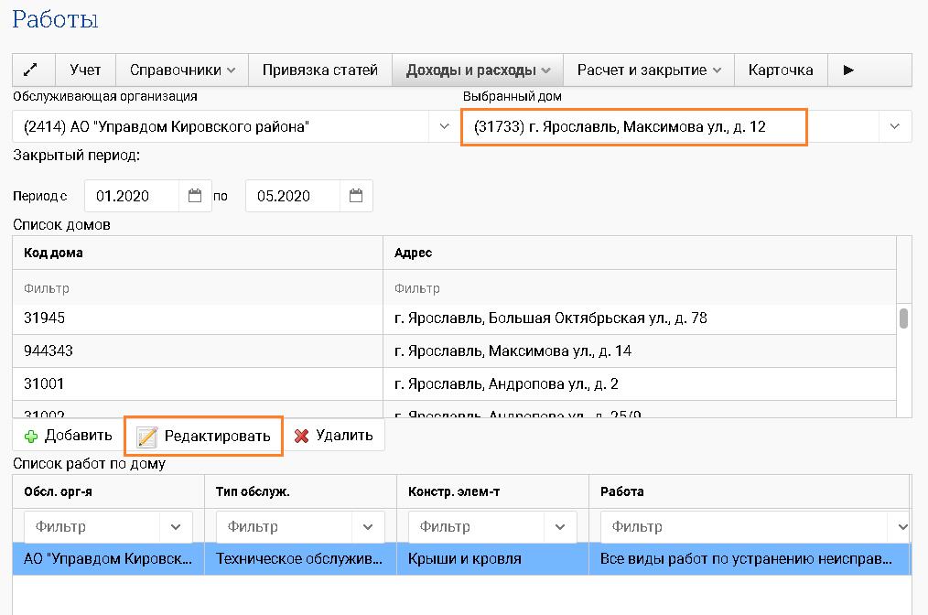
Task: Open the Расчет и закрытие menu
Action: (649, 70)
